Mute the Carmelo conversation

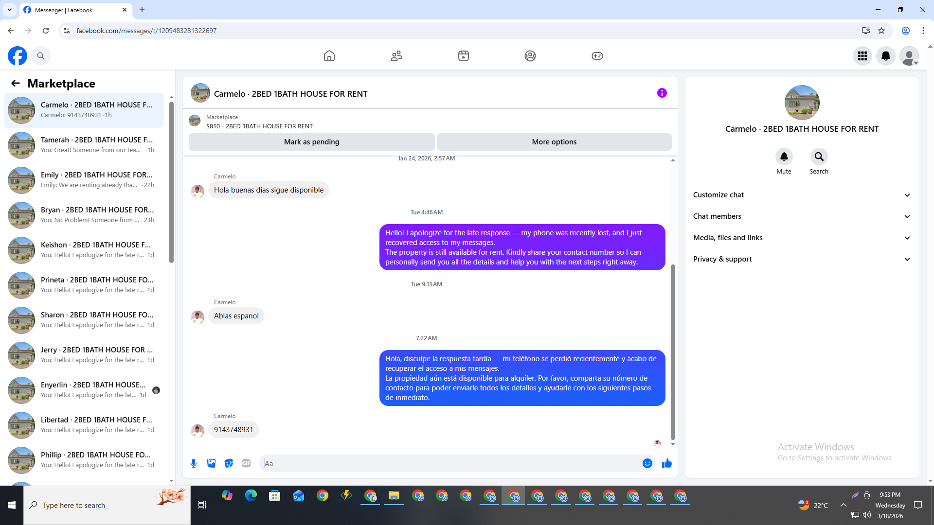(x=784, y=157)
